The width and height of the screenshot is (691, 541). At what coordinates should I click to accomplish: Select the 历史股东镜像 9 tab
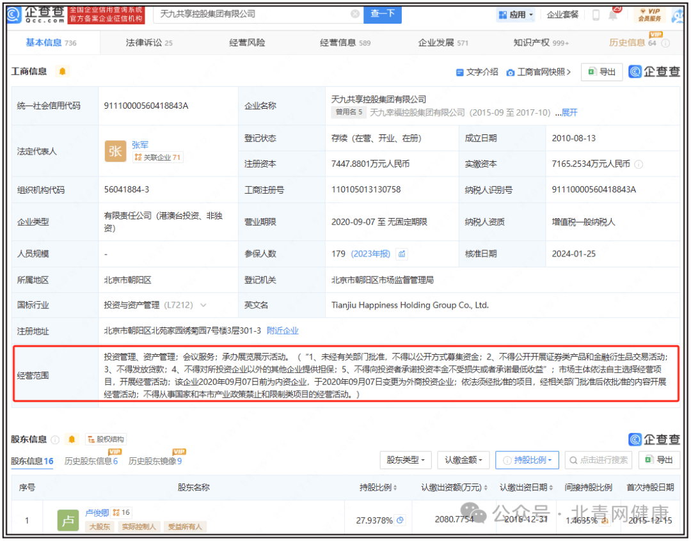(x=155, y=461)
